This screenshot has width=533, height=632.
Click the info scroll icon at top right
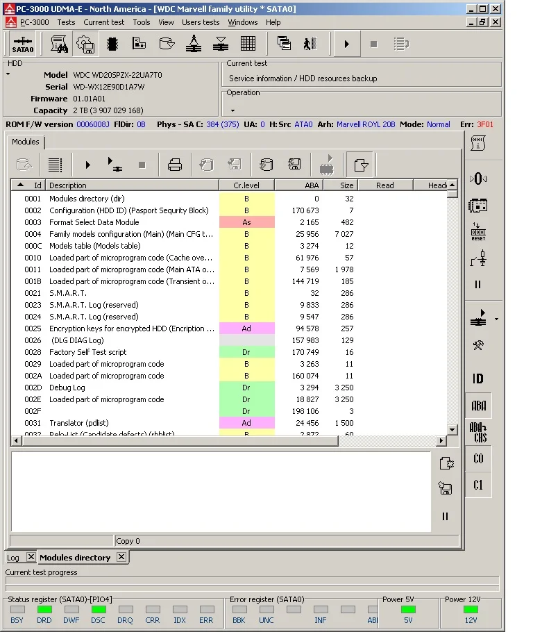point(478,143)
